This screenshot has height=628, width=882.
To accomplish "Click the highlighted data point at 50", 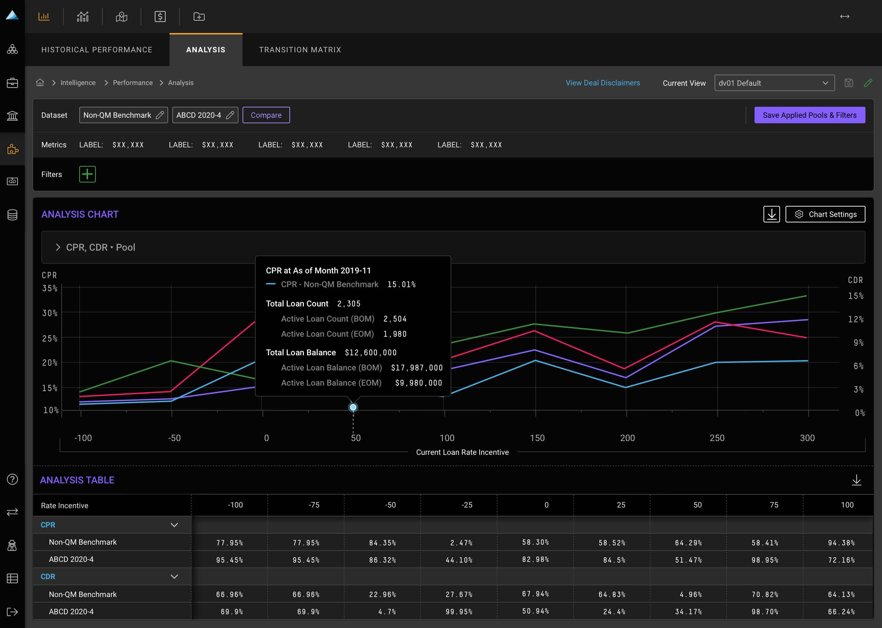I will (353, 407).
